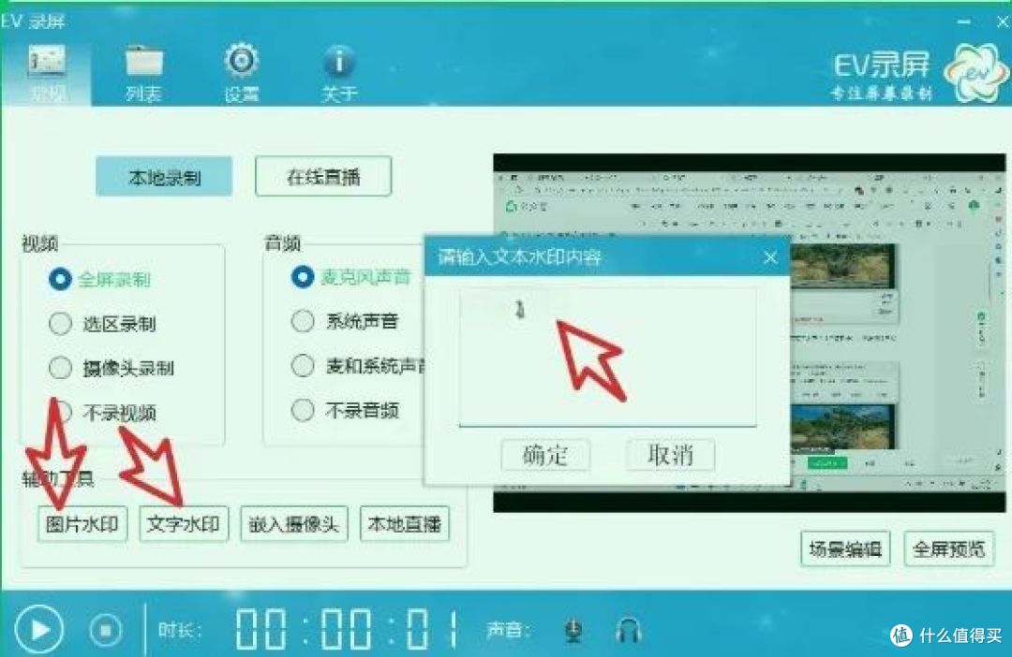Screen dimensions: 1012x657
Task: Confirm watermark text with 确定
Action: pos(545,455)
